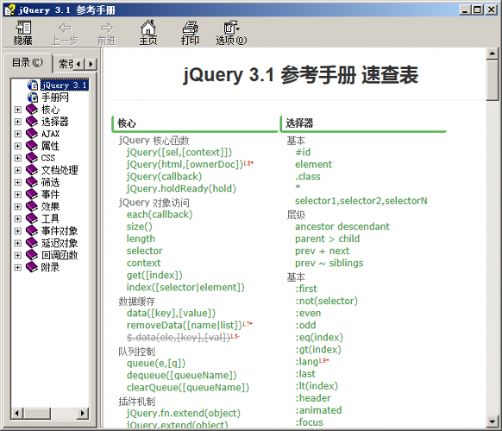Screen dimensions: 502x431
Task: Click the book icon next to 属性
Action: (32, 146)
